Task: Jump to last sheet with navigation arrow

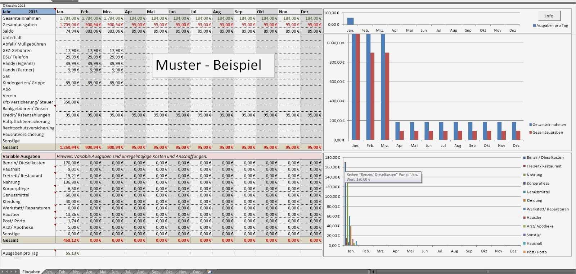Action: point(16,271)
